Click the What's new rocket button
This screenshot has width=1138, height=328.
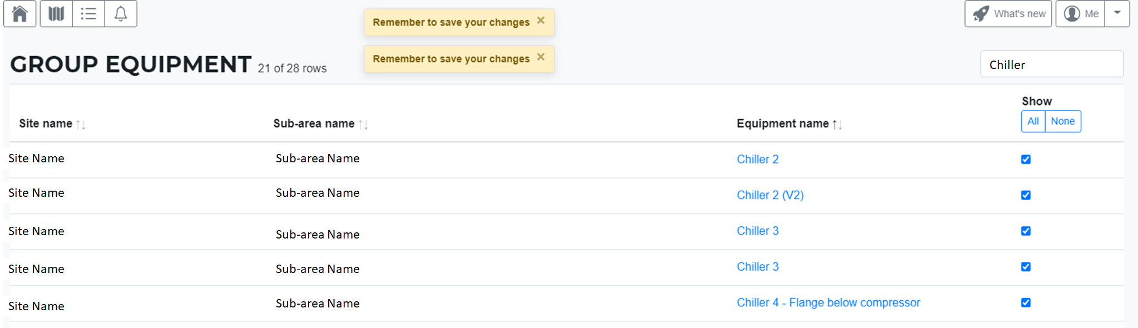click(1008, 13)
